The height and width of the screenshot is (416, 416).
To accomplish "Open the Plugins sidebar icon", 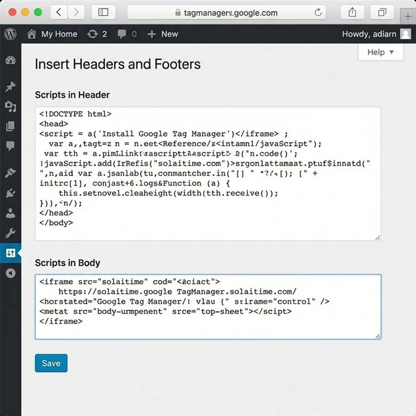I will 11,193.
